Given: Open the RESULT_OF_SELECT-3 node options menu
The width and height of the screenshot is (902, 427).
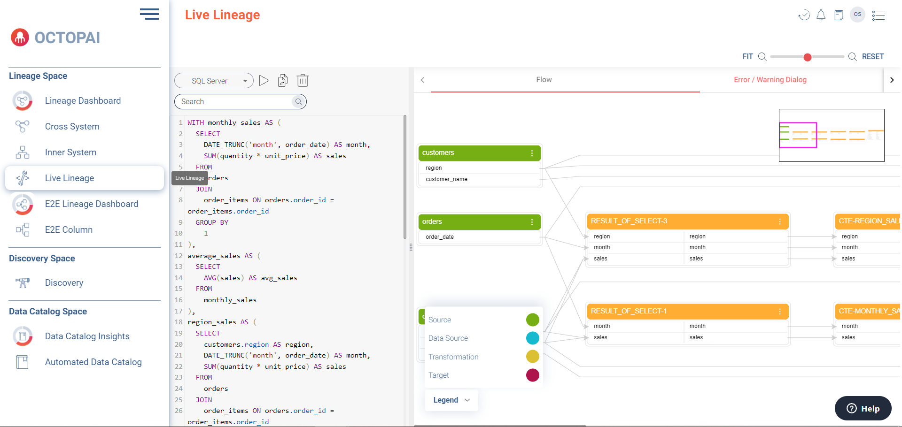Looking at the screenshot, I should [x=780, y=221].
